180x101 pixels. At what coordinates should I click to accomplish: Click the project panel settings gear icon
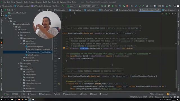48,10
